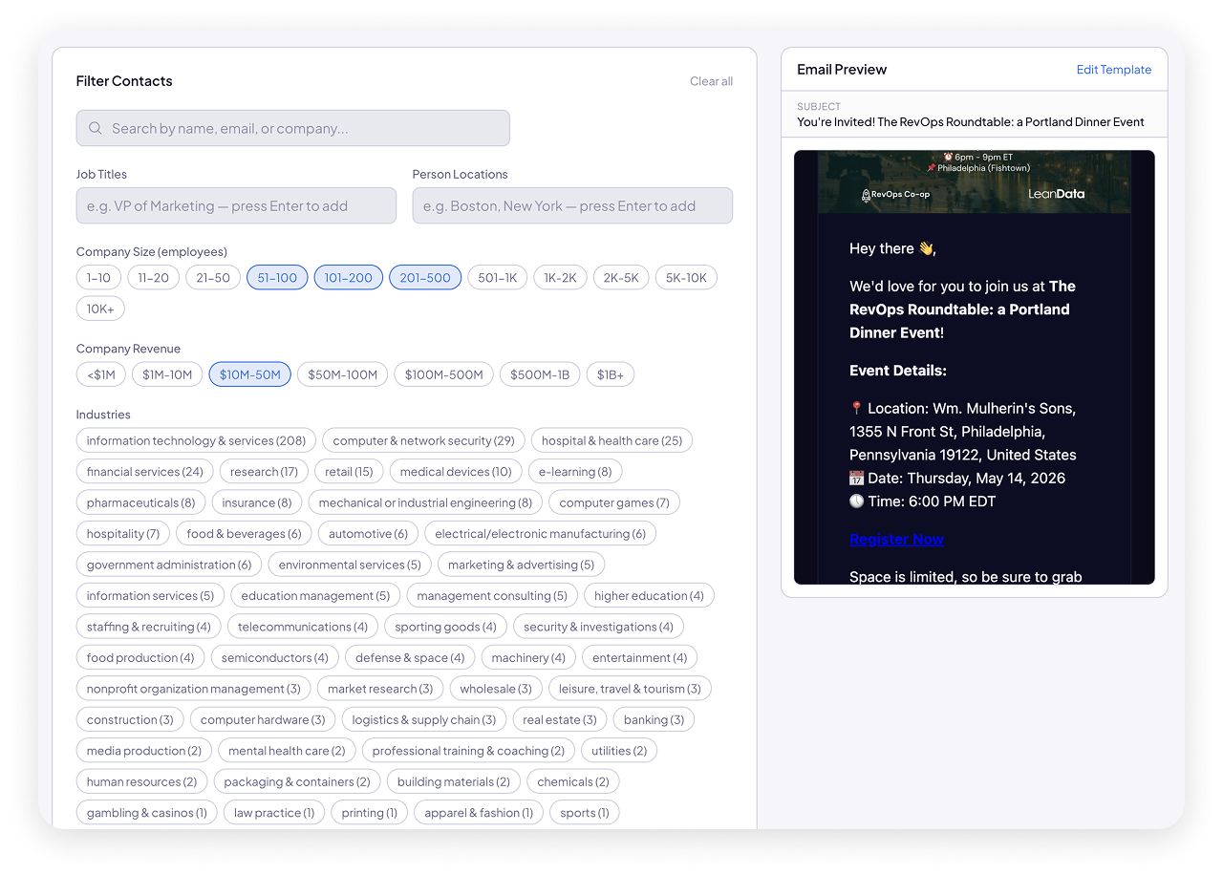The image size is (1223, 875).
Task: Deselect the 201–500 company size filter
Action: [425, 277]
